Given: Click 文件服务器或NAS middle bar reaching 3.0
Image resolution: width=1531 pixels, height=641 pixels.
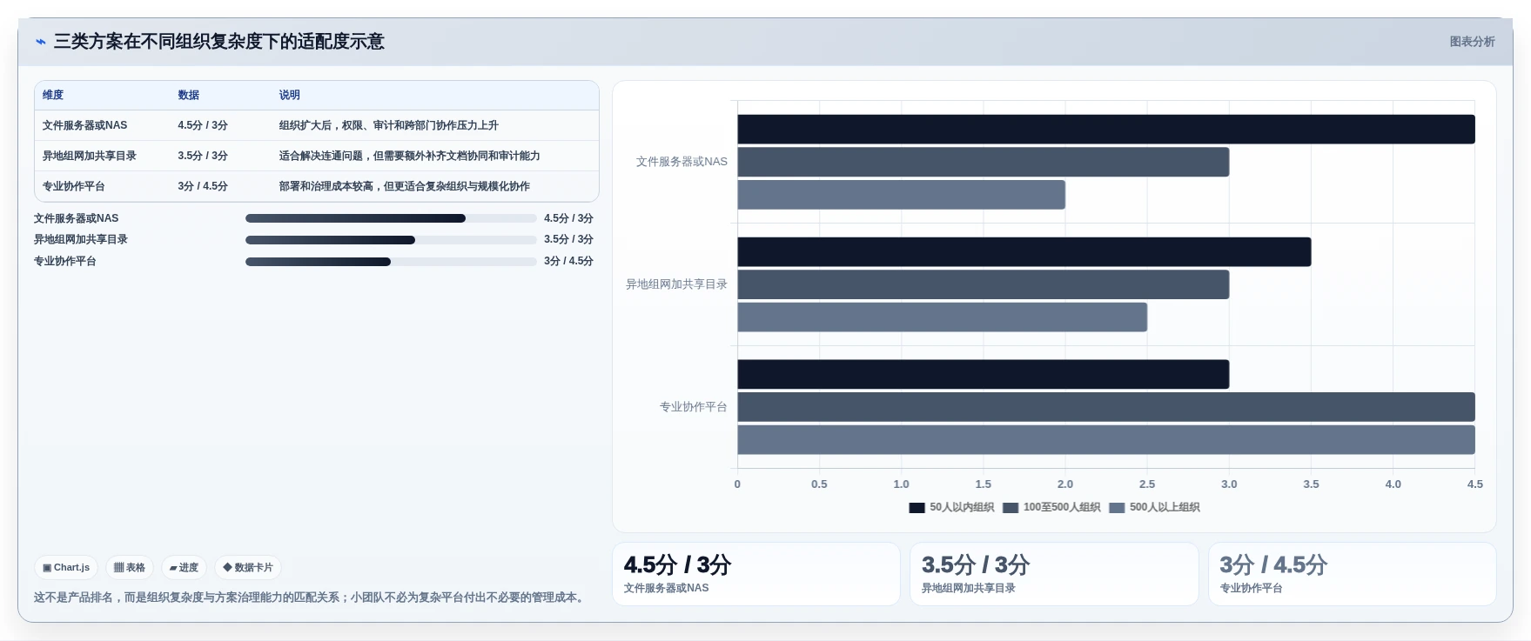Looking at the screenshot, I should 984,162.
